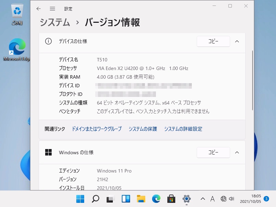
Task: Select the edition value Windows 11 Pro
Action: 114,171
